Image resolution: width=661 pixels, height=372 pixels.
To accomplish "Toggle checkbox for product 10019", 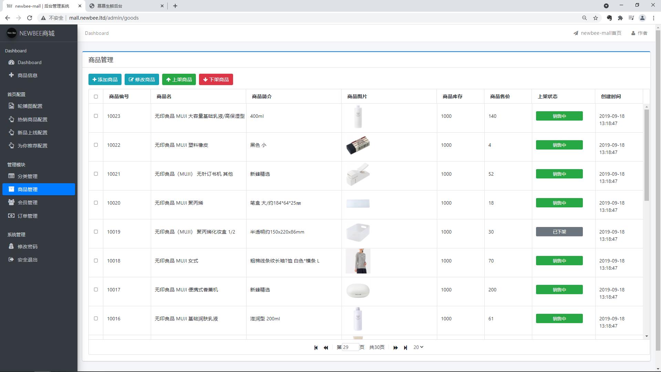I will point(96,232).
